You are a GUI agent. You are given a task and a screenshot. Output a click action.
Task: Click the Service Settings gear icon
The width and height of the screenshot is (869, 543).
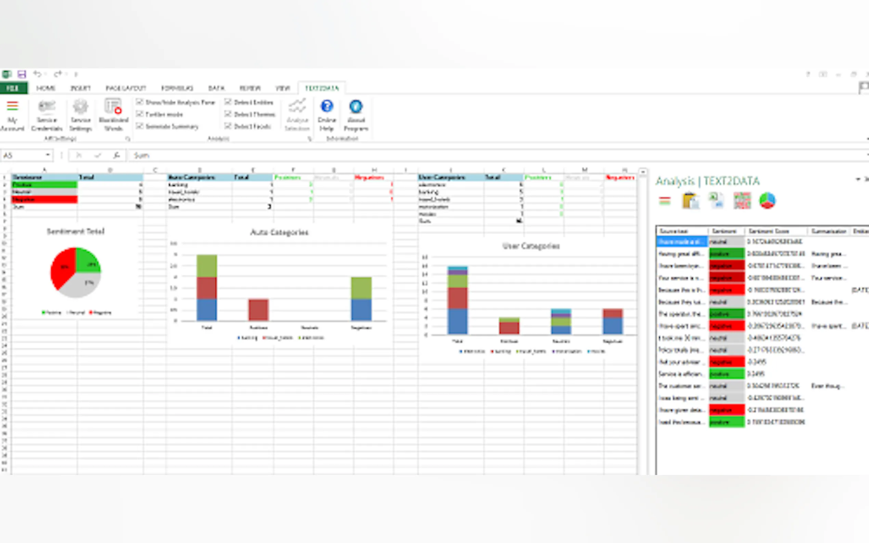pyautogui.click(x=80, y=107)
